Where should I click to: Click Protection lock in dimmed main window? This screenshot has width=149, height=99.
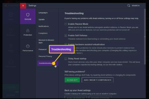point(11,30)
